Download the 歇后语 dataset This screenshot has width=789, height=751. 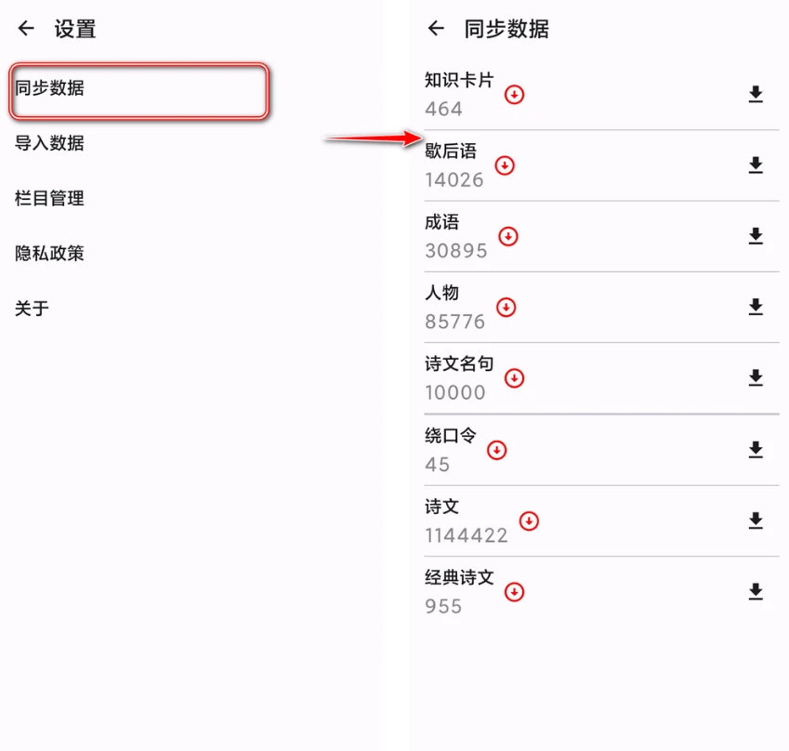tap(756, 165)
